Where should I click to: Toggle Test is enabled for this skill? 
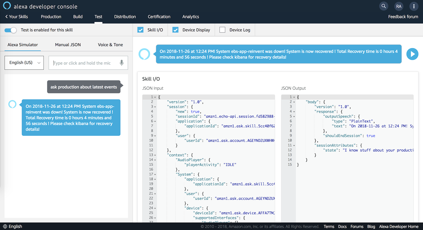click(x=11, y=30)
